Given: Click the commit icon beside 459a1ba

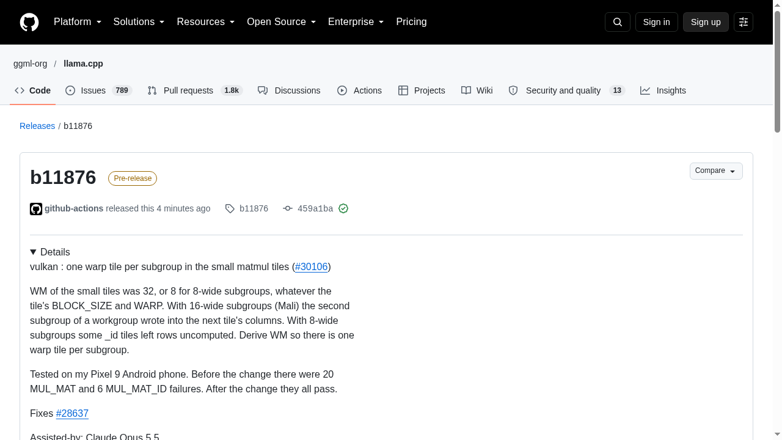Looking at the screenshot, I should point(288,208).
